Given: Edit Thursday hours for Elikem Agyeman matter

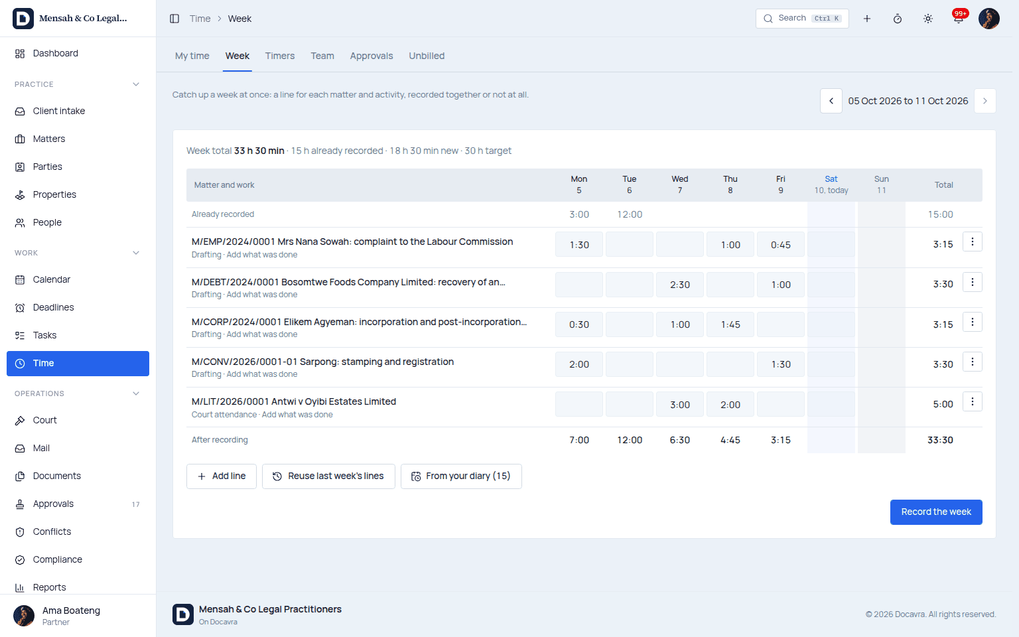Looking at the screenshot, I should [730, 324].
